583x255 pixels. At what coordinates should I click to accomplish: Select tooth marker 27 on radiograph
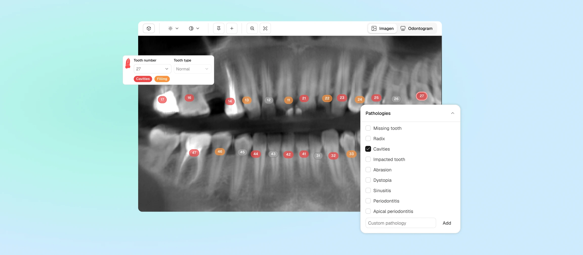pos(421,96)
